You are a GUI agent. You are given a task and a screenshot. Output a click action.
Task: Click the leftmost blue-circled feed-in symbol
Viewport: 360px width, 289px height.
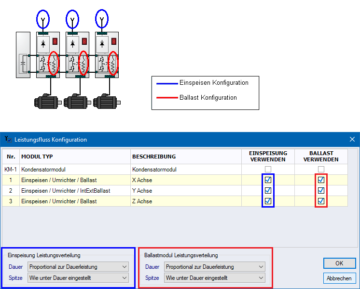click(43, 19)
